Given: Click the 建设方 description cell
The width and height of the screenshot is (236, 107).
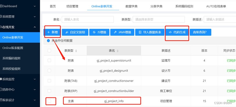Looking at the screenshot, I should point(166,81).
